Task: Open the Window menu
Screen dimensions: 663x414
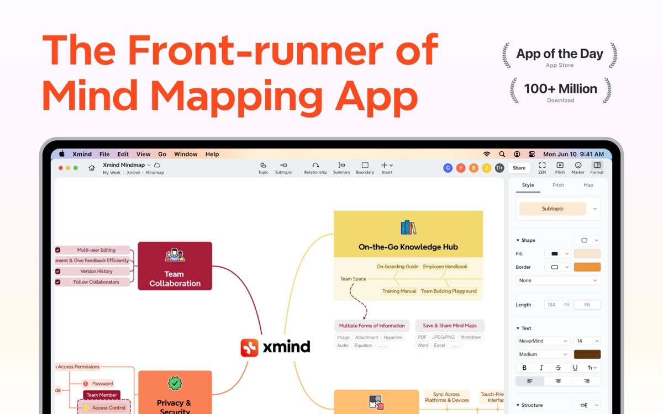Action: coord(186,155)
